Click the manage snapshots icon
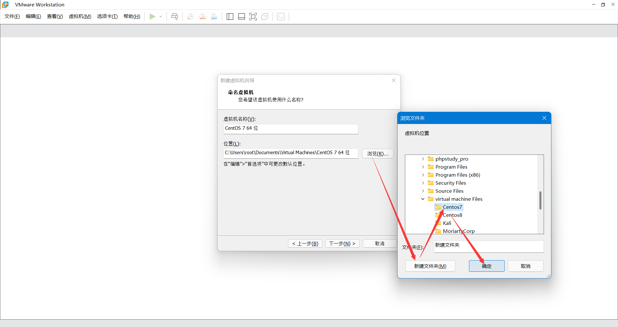 214,16
